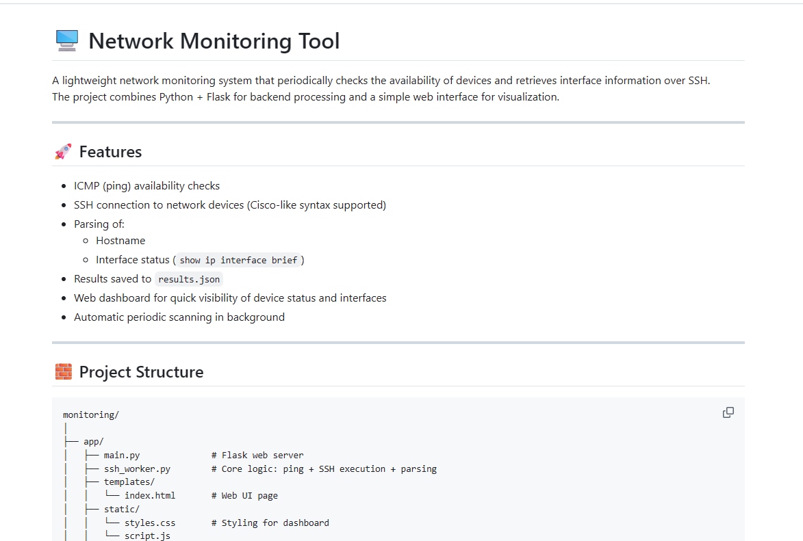Select the "ssh_worker.py" file entry
The image size is (803, 541).
(x=137, y=469)
